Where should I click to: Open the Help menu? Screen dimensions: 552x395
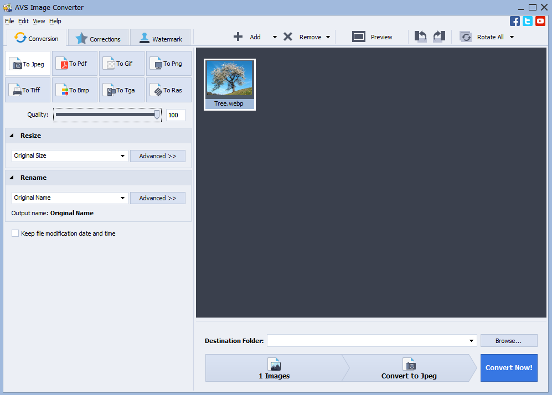pyautogui.click(x=55, y=21)
